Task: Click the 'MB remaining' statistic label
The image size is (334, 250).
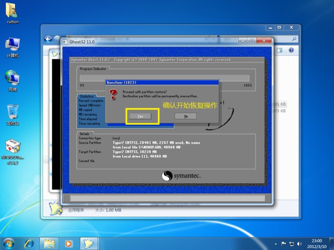Action: (x=88, y=115)
